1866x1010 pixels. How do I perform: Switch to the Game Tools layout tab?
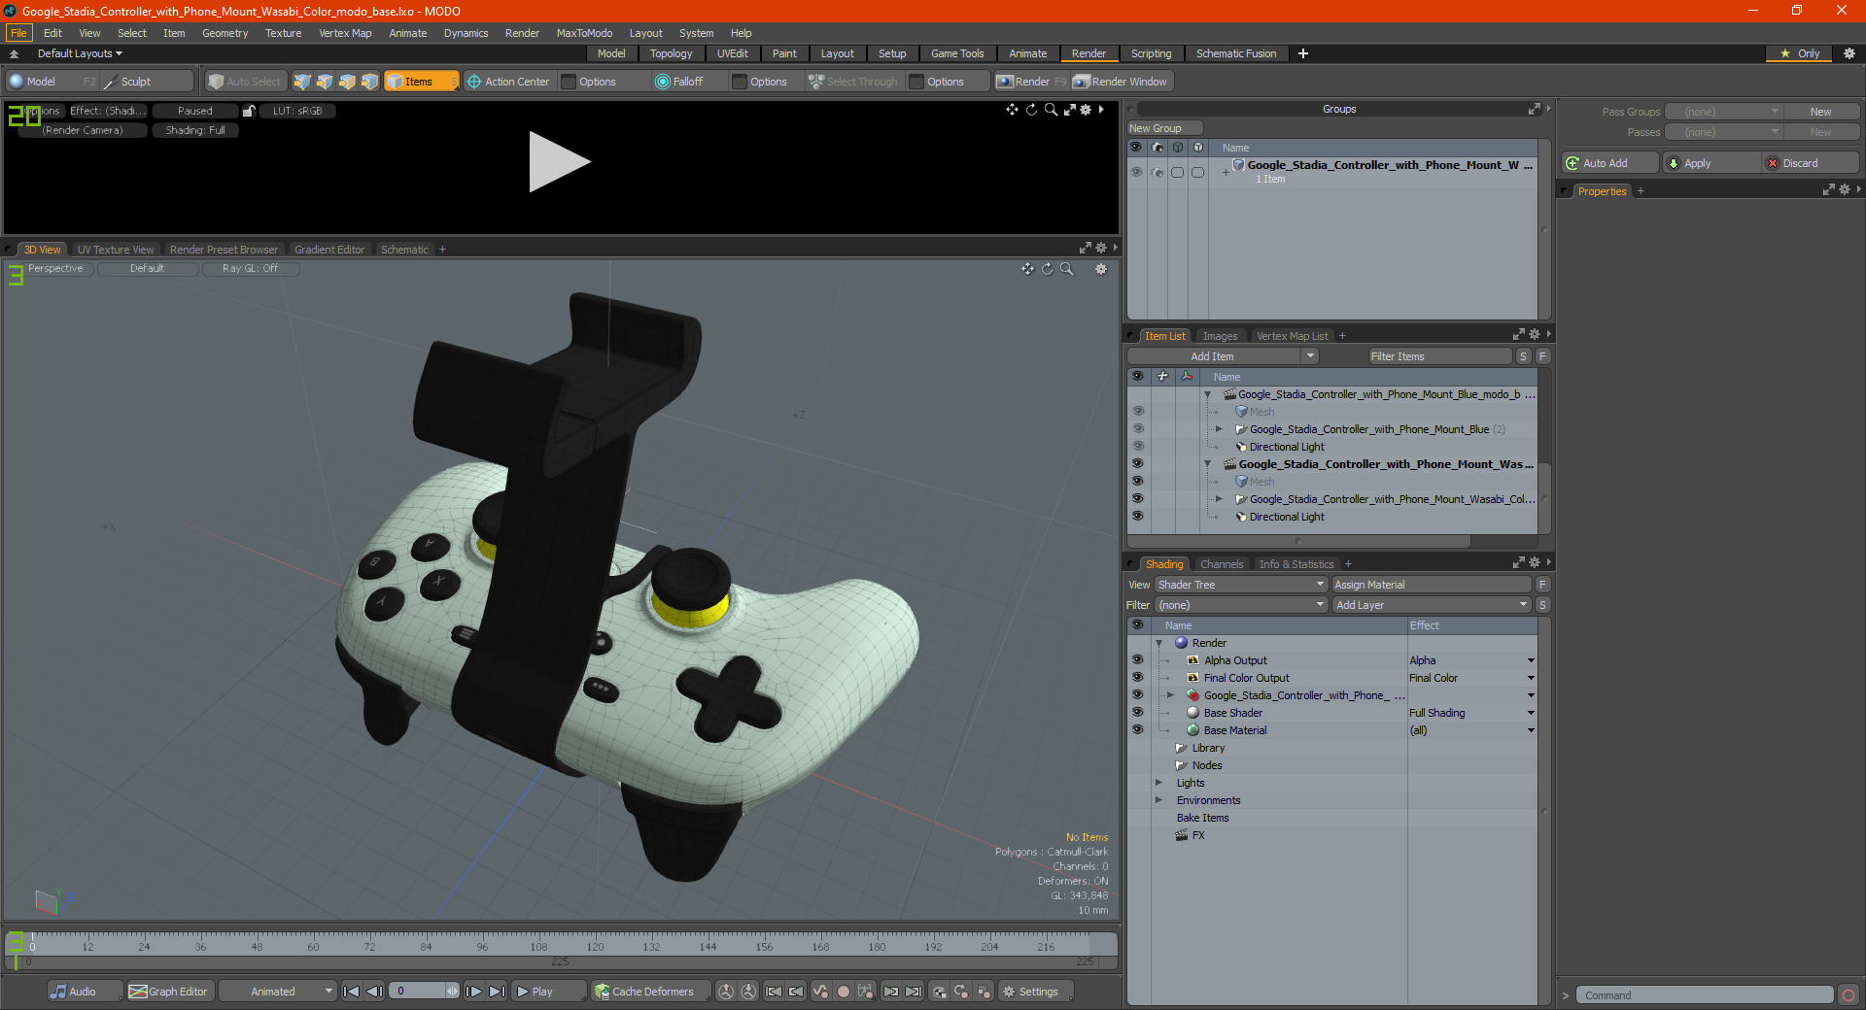click(x=956, y=53)
